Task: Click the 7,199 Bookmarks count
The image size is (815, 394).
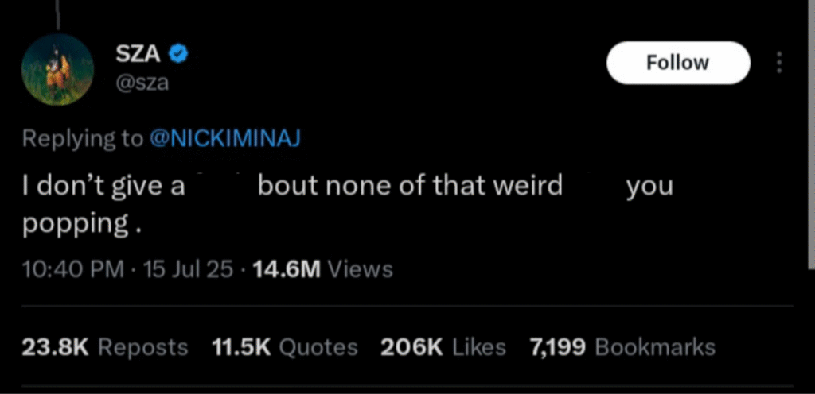Action: point(622,347)
